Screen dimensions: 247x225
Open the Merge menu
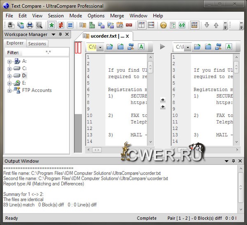pos(117,16)
